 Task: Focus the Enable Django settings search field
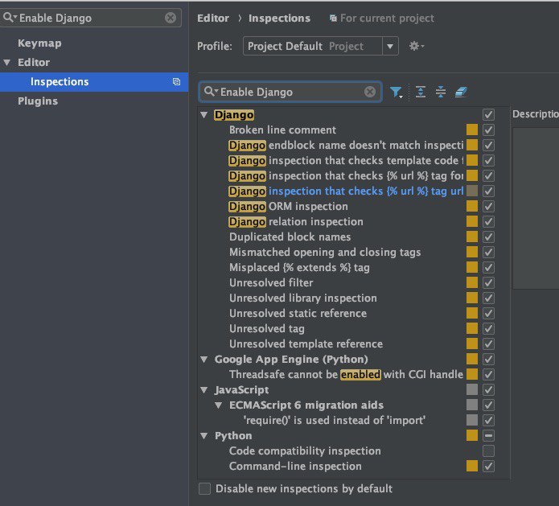[91, 18]
